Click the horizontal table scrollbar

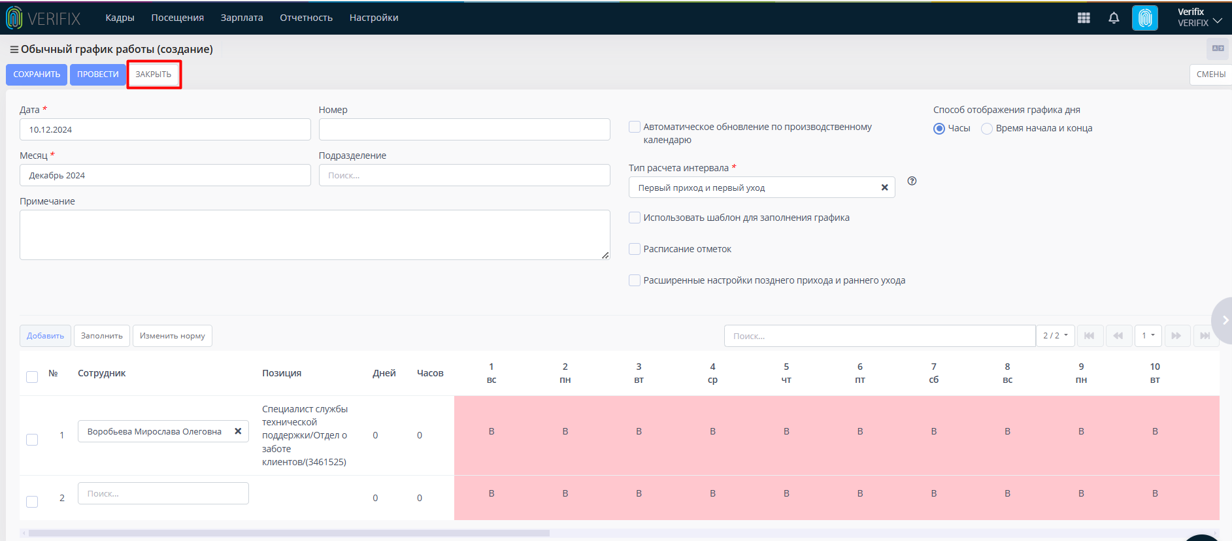289,533
